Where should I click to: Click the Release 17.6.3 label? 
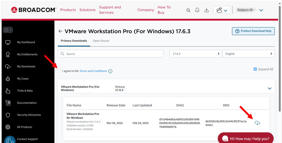tap(120, 88)
